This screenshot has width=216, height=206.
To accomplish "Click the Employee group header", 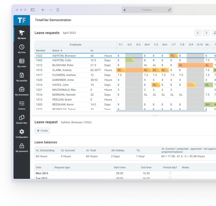I will [x=76, y=45].
